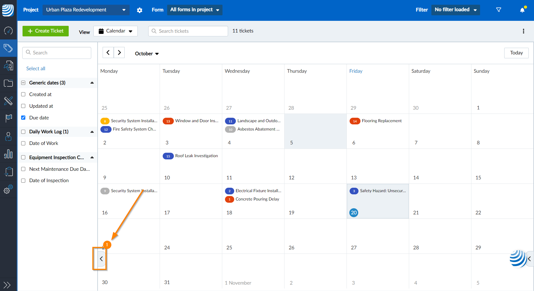Open the All forms in project menu
This screenshot has width=534, height=291.
point(194,10)
